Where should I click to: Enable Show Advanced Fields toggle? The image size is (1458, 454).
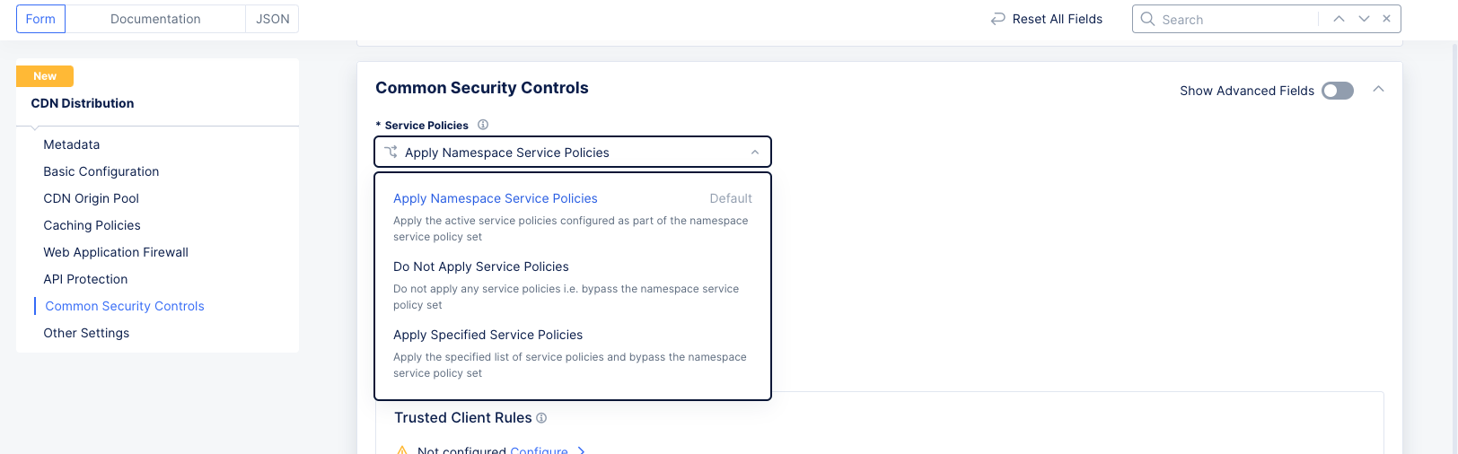1337,91
